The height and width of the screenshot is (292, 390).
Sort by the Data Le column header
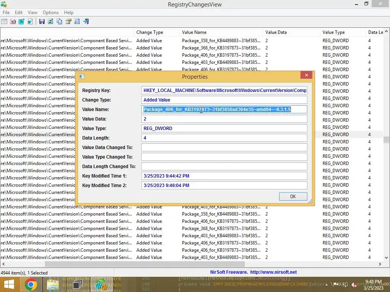pyautogui.click(x=375, y=32)
